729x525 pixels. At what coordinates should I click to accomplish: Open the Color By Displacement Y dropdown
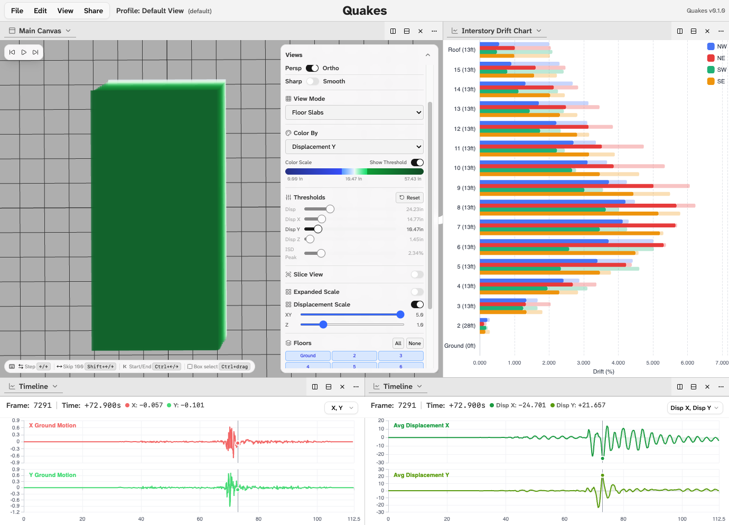click(354, 147)
